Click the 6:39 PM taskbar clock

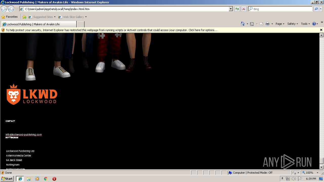tap(311, 179)
